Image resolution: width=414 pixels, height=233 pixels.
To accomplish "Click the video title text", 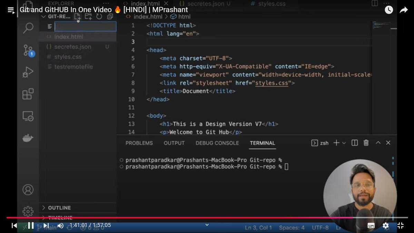I will [x=104, y=10].
